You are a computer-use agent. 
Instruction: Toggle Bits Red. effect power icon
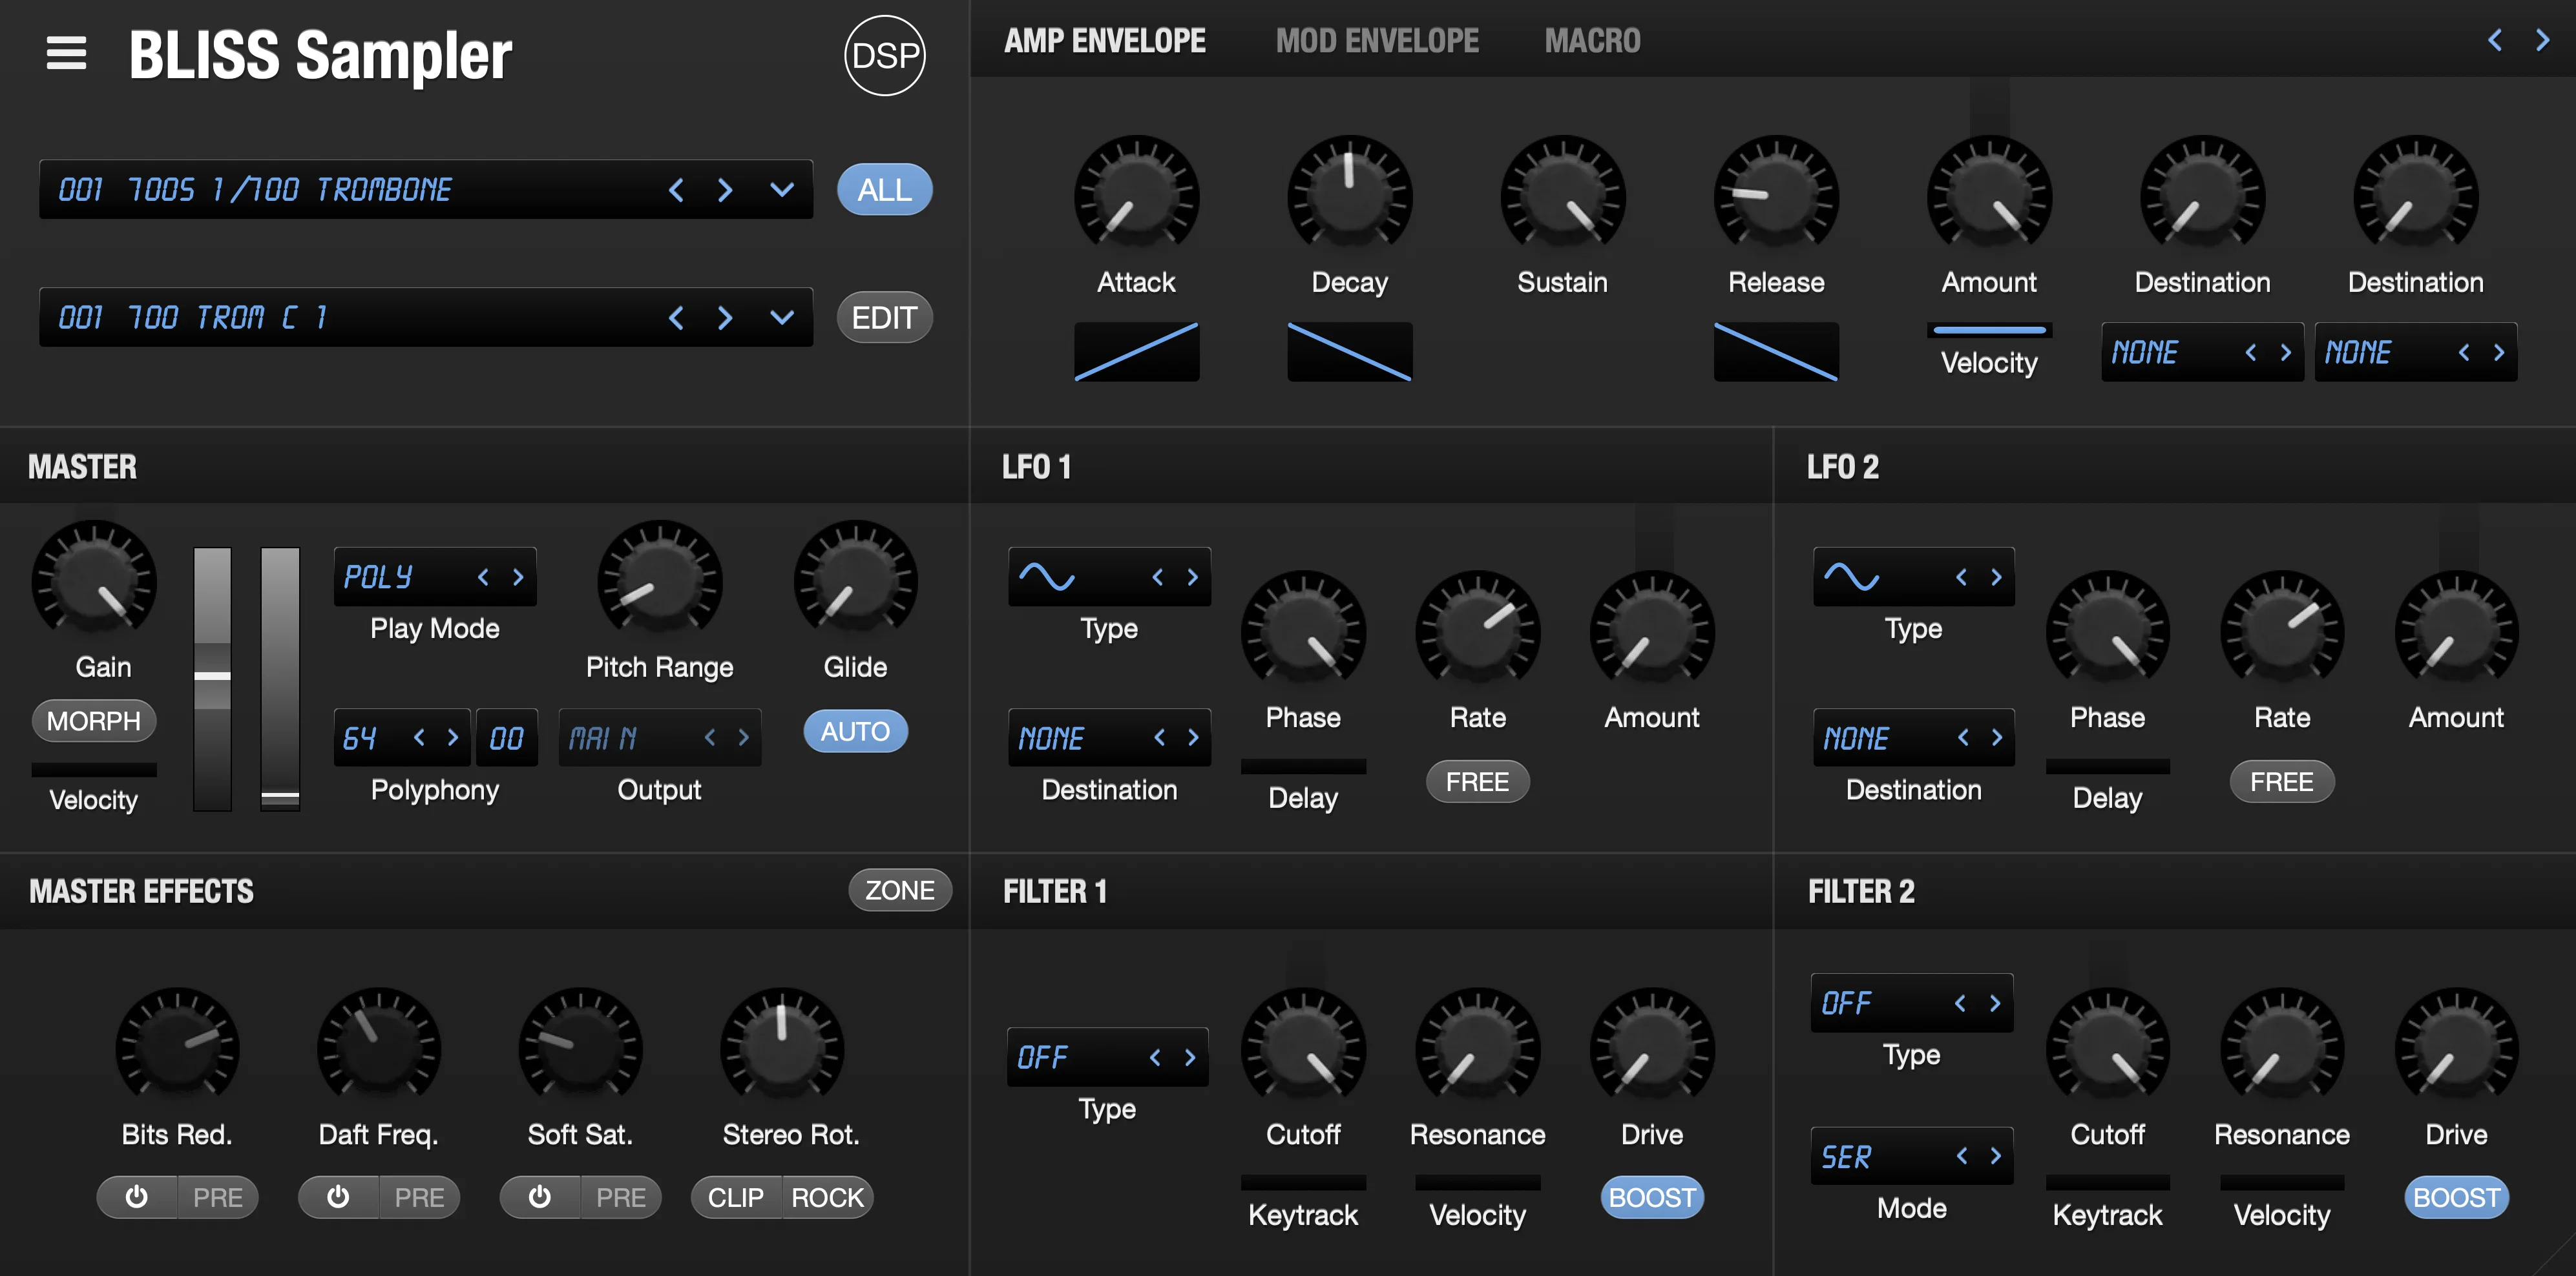(x=137, y=1197)
